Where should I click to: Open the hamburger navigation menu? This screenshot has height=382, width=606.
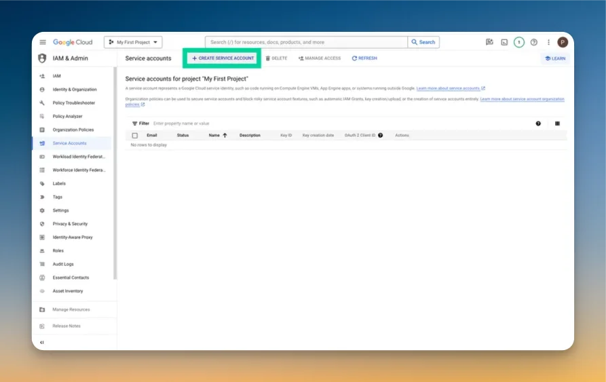pyautogui.click(x=43, y=42)
